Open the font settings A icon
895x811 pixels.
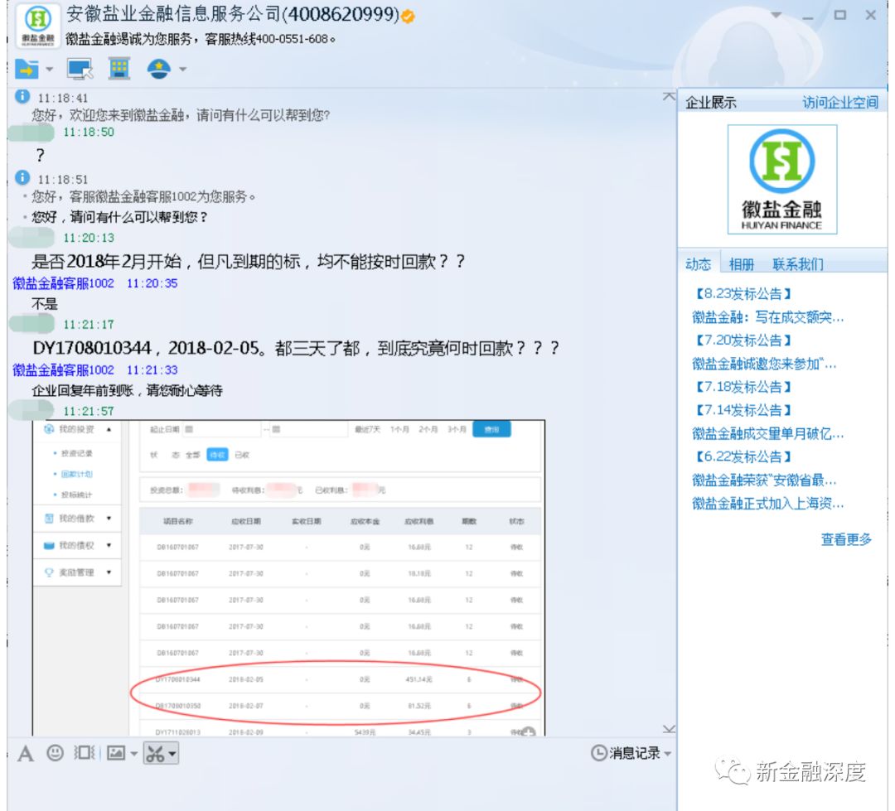coord(25,753)
